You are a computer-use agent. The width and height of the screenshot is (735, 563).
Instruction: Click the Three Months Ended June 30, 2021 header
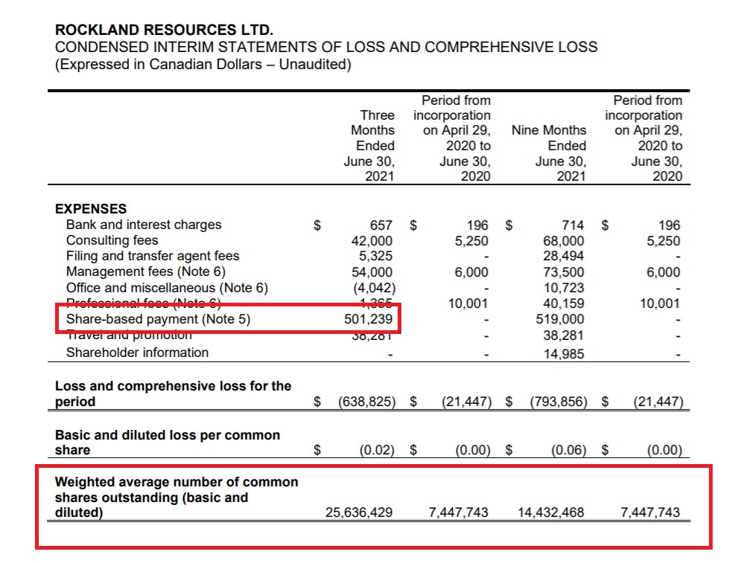(x=369, y=146)
